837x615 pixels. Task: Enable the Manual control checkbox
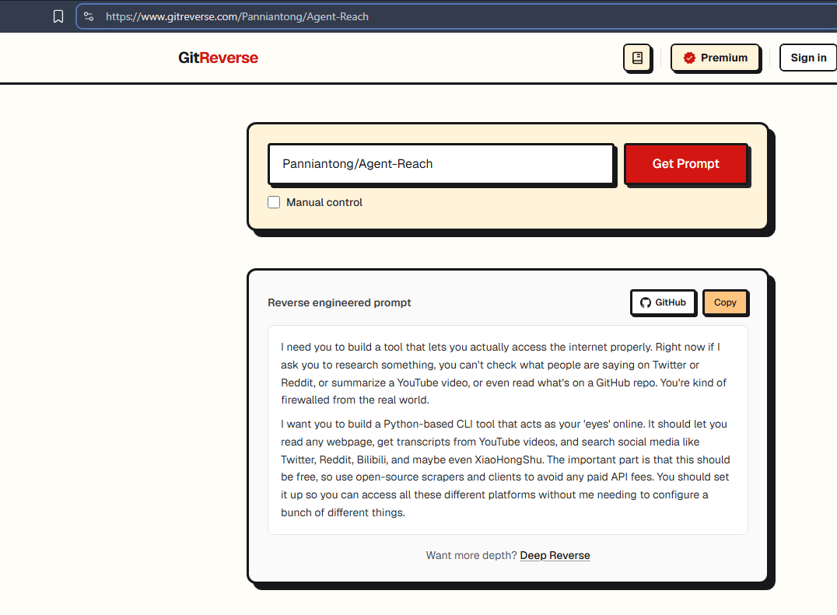274,202
